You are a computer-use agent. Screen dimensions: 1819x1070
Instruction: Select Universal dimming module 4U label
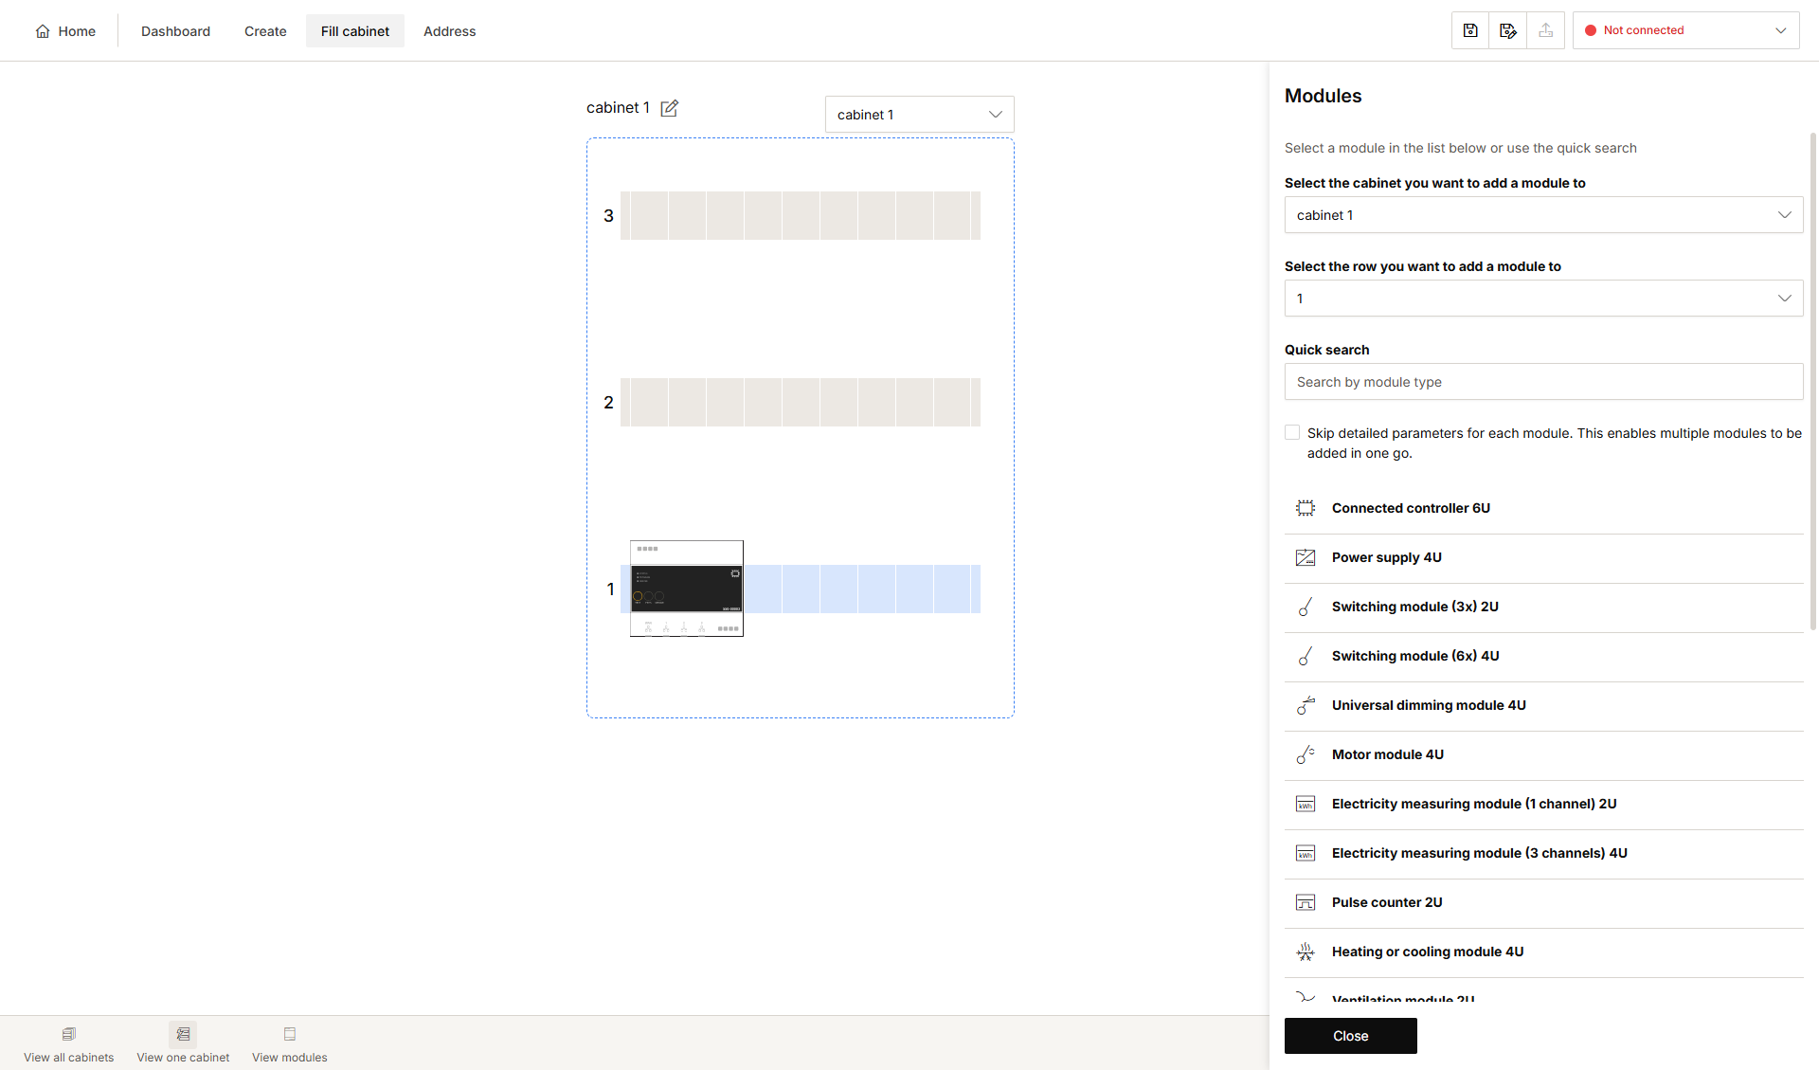point(1429,705)
